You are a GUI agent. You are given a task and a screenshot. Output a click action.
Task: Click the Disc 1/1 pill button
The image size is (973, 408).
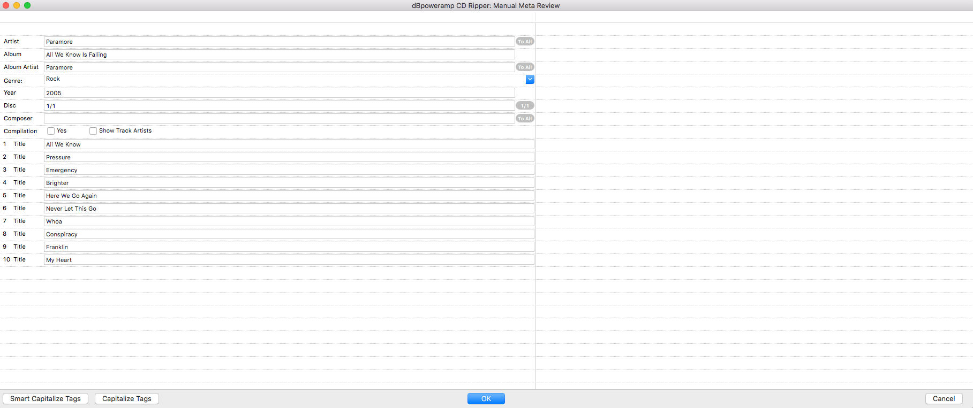pyautogui.click(x=524, y=106)
